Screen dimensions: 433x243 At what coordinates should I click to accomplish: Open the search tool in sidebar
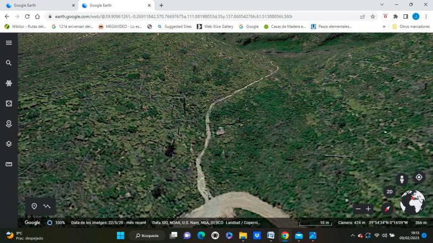pos(9,63)
